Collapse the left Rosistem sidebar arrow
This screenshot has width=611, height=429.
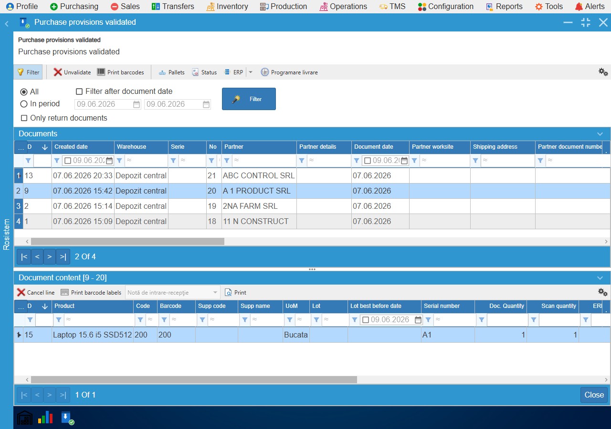pos(7,23)
